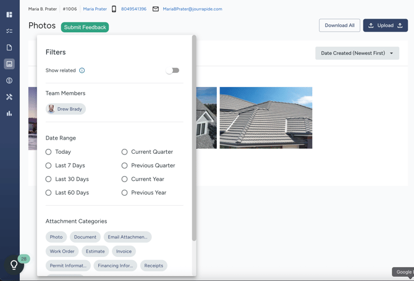Click the lightbulb notifications icon
The image size is (414, 281).
[14, 265]
